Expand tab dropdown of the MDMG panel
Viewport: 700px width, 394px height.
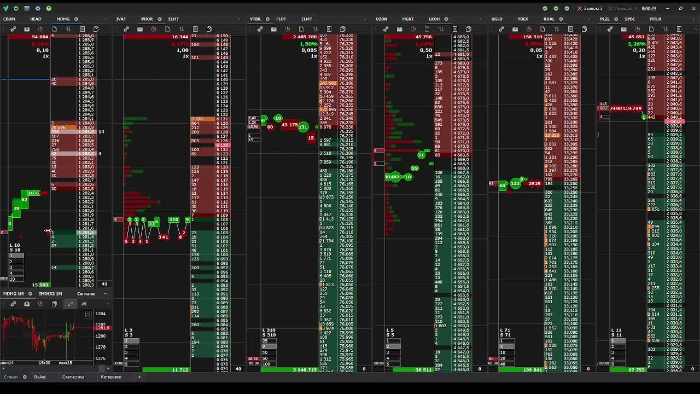106,19
